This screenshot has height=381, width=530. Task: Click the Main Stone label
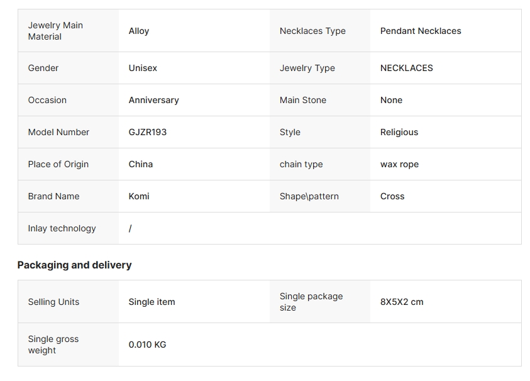coord(302,100)
